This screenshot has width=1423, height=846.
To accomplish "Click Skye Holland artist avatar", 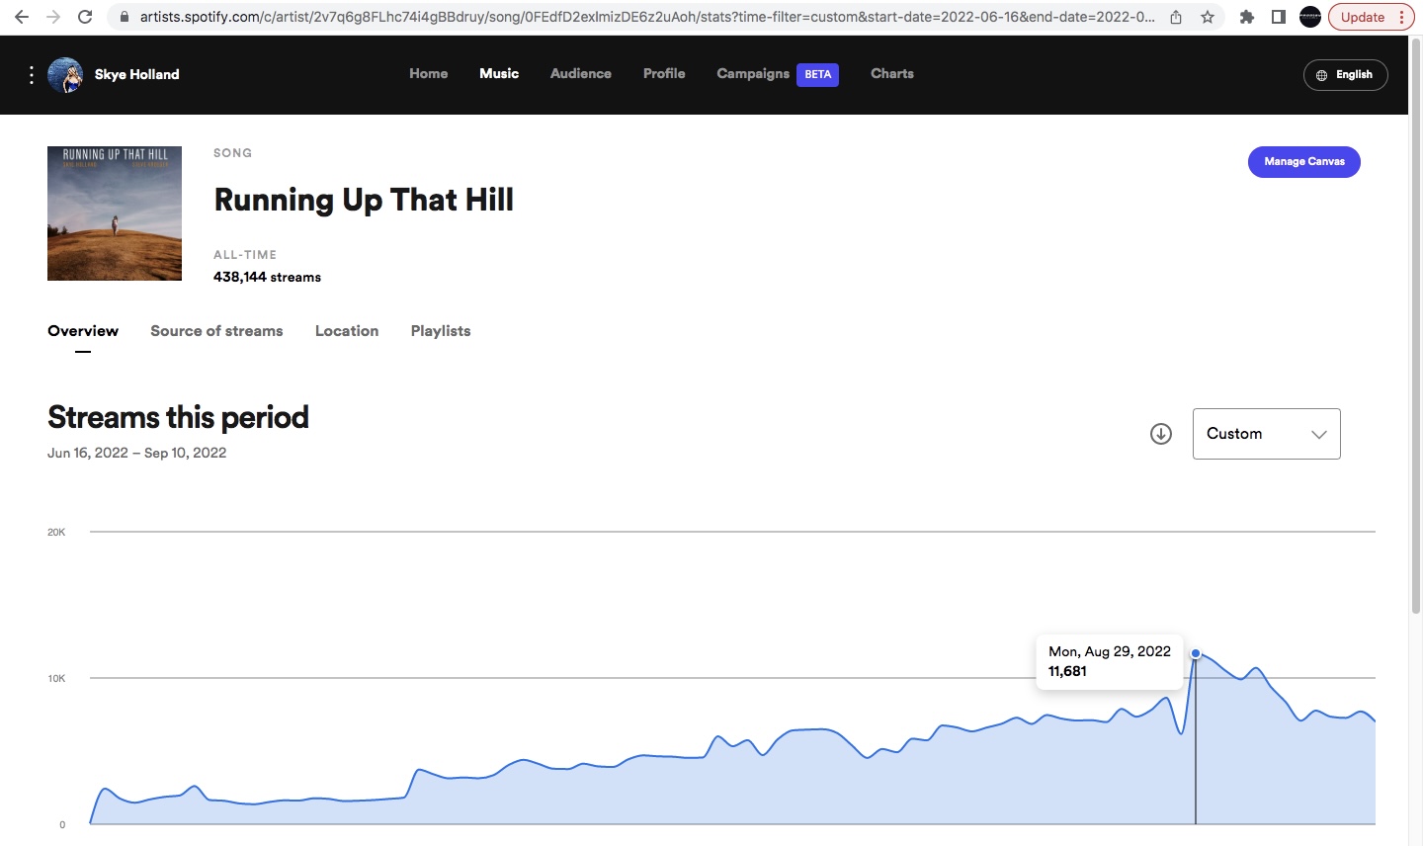I will click(65, 75).
